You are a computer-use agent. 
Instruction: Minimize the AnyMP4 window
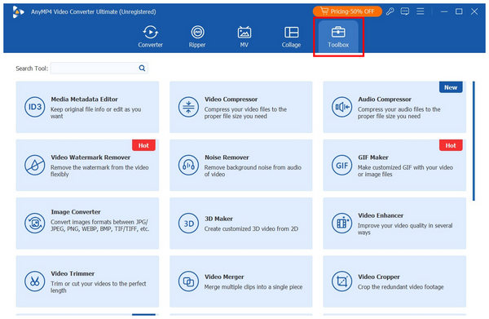click(444, 11)
